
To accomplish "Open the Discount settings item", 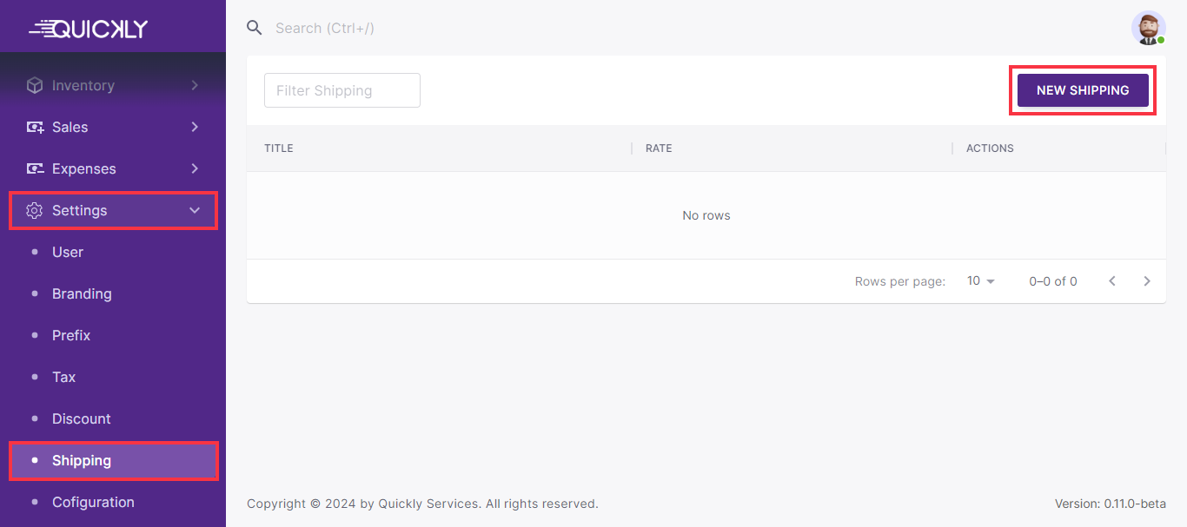I will [82, 418].
